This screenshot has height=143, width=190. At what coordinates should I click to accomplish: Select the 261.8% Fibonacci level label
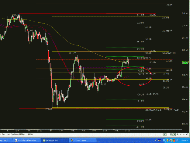(140, 15)
